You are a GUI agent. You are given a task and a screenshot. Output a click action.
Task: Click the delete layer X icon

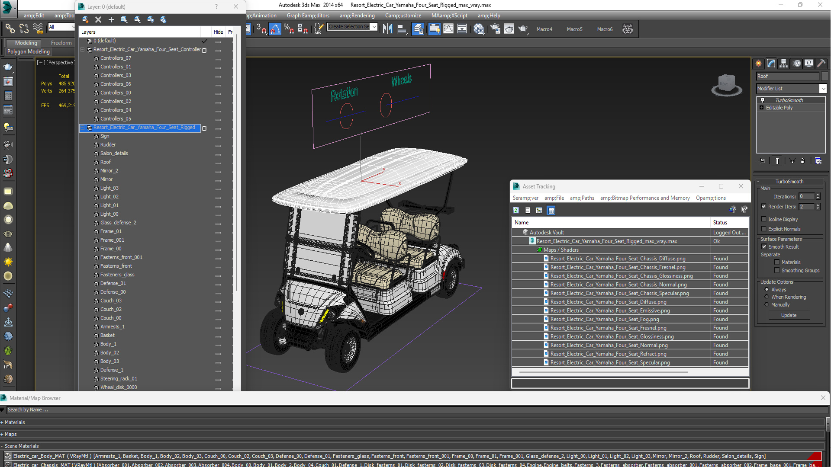tap(98, 19)
